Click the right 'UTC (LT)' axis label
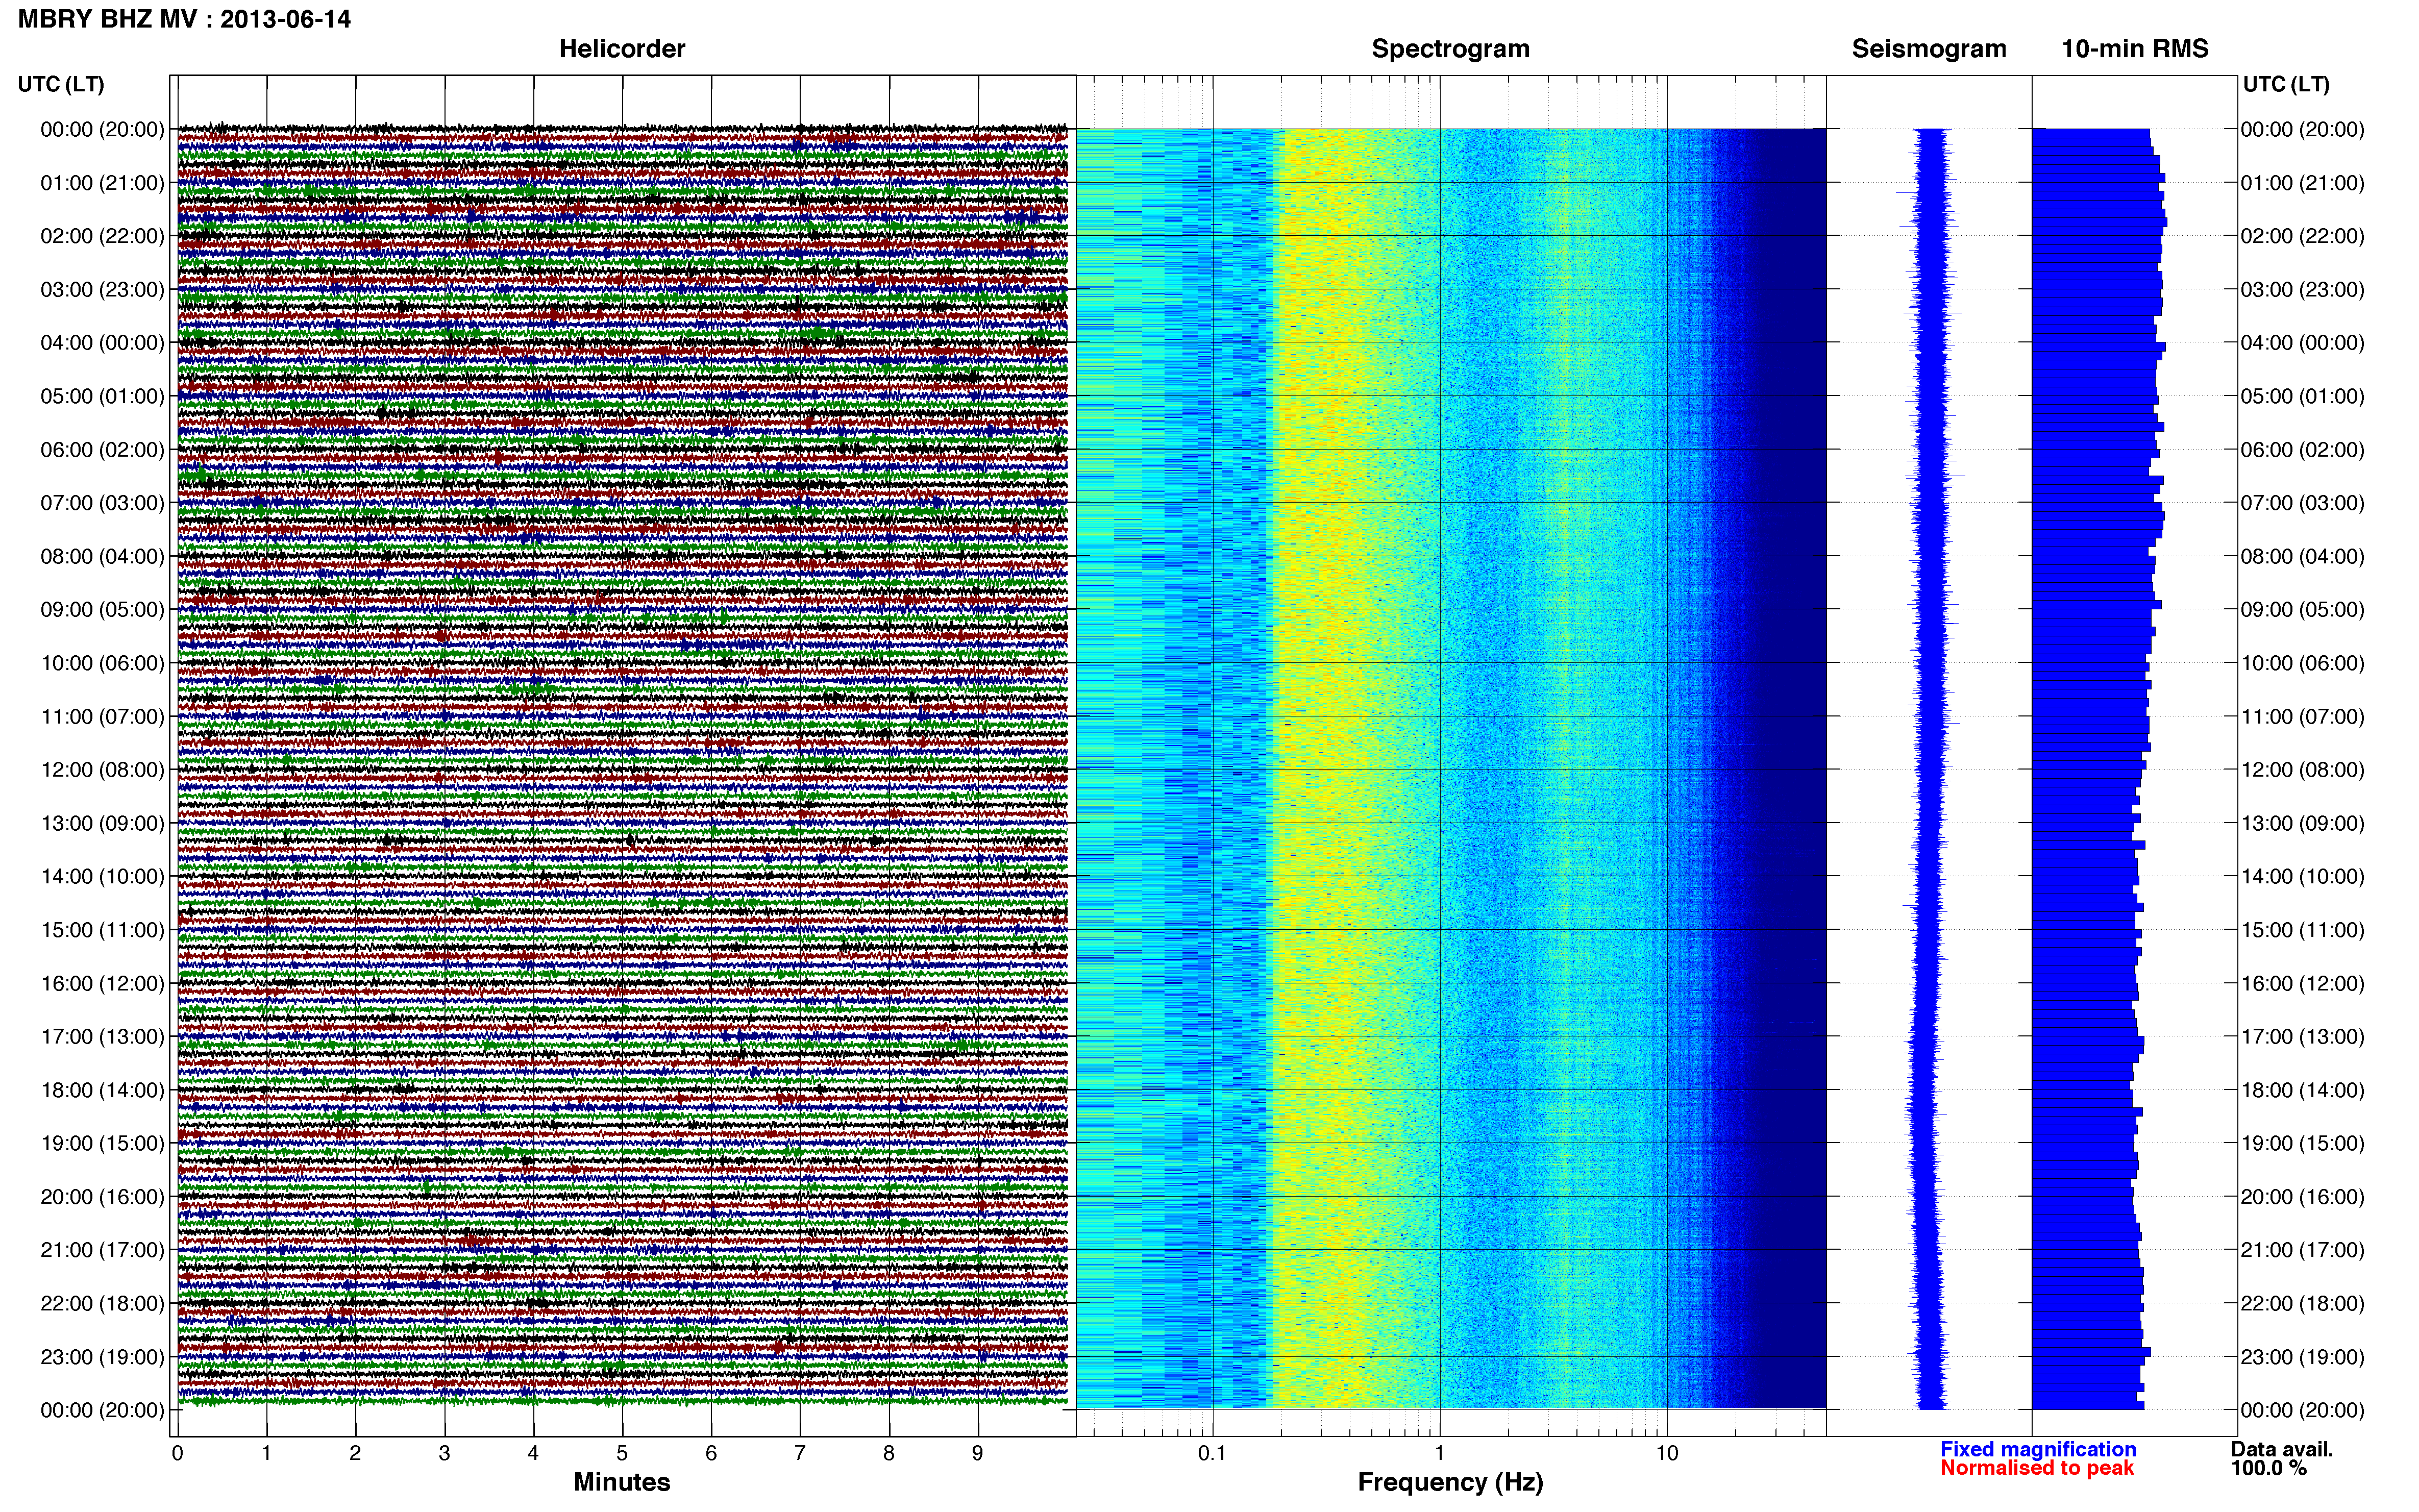 pos(2286,84)
